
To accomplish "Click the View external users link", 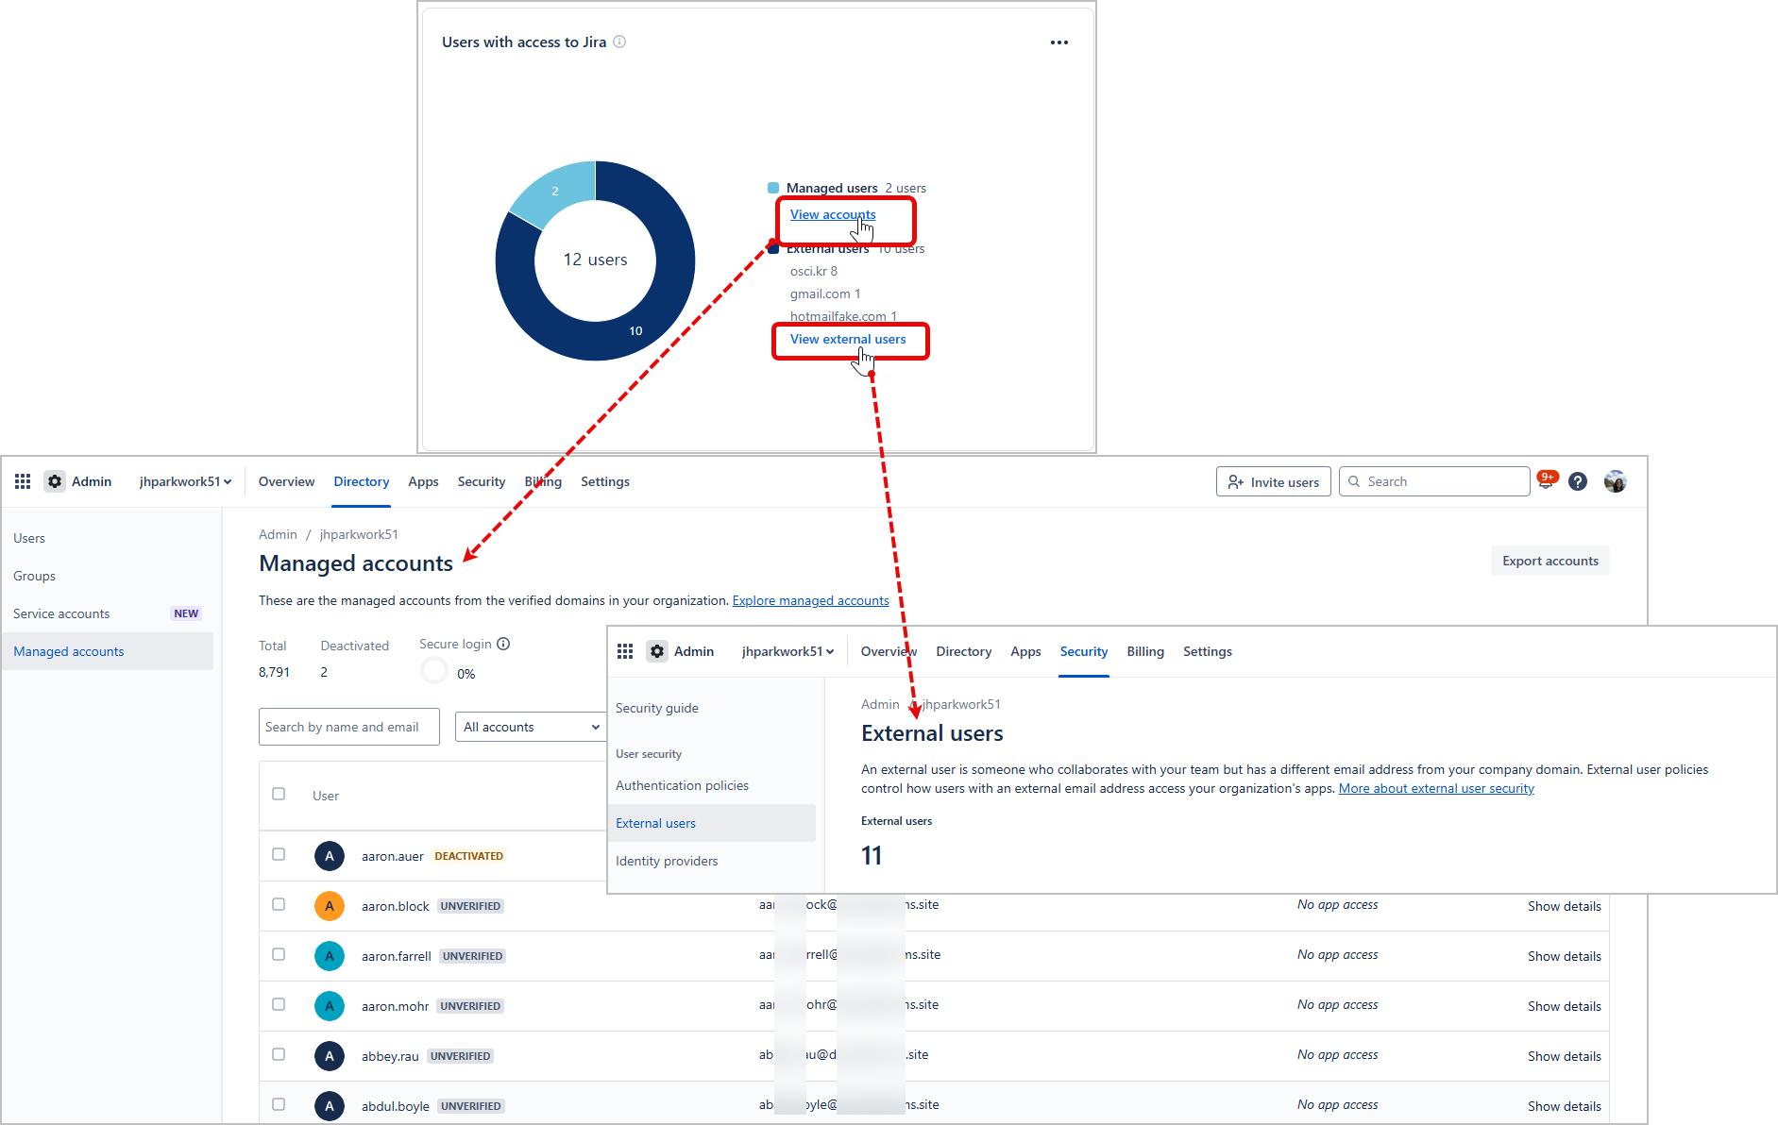I will (848, 339).
